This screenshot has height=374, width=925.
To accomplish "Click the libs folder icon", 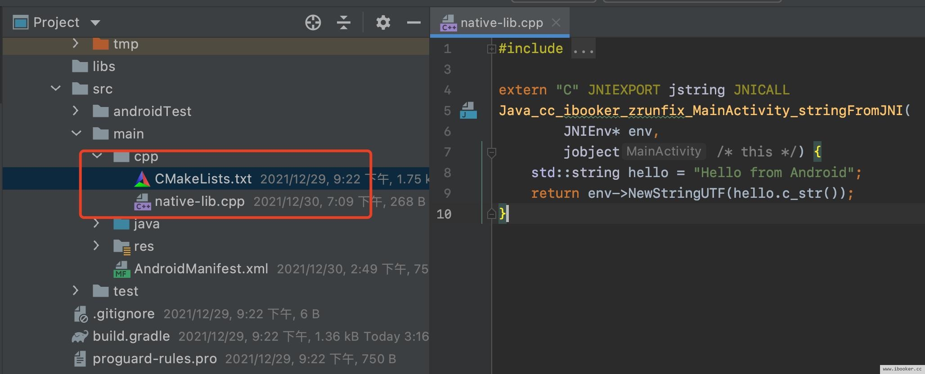I will (80, 66).
